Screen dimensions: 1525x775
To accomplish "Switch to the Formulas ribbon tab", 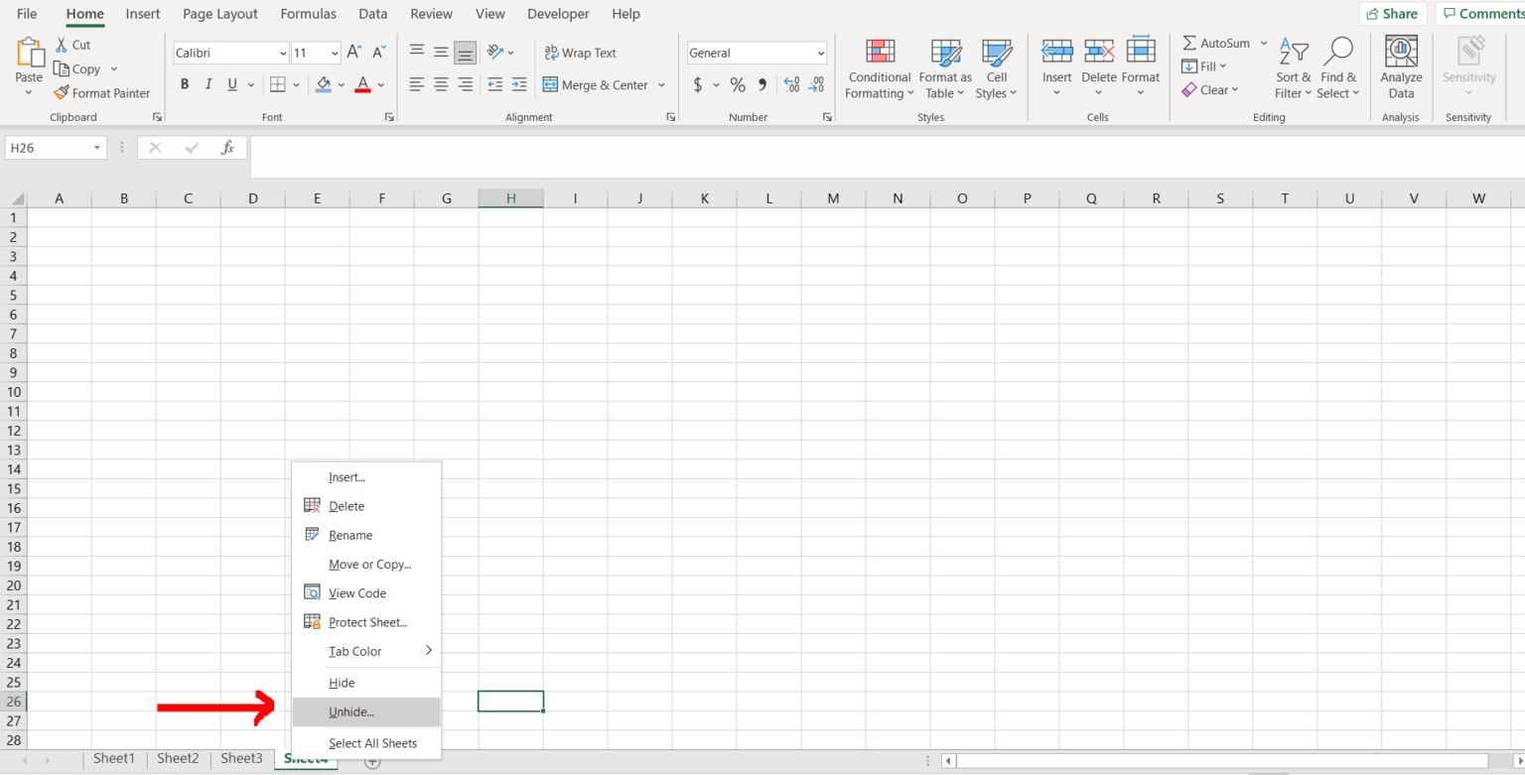I will [308, 14].
